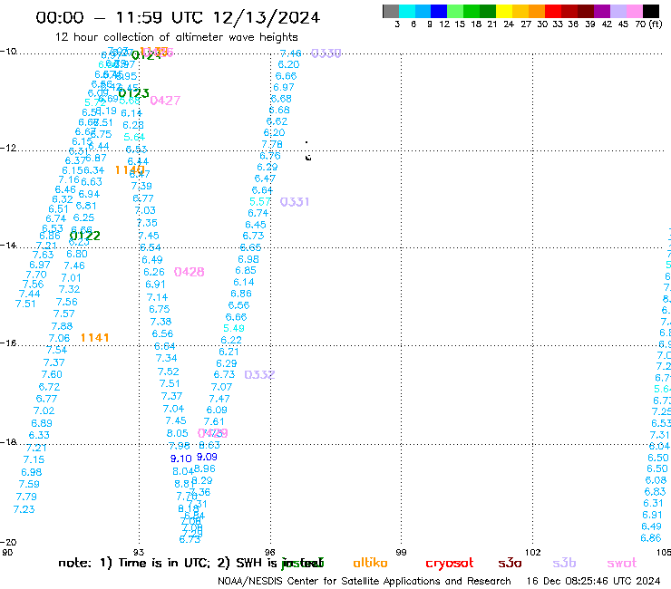Click the "7.06" value beside 1141
671x589 pixels.
59,338
